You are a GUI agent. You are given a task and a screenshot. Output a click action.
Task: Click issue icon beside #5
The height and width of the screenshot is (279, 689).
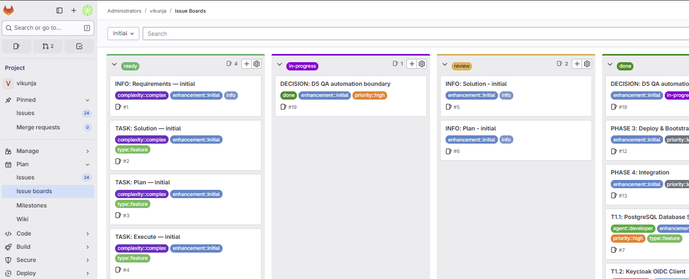tap(449, 107)
